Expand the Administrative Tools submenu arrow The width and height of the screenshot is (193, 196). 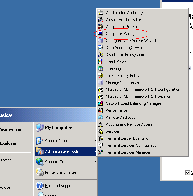coord(95,151)
